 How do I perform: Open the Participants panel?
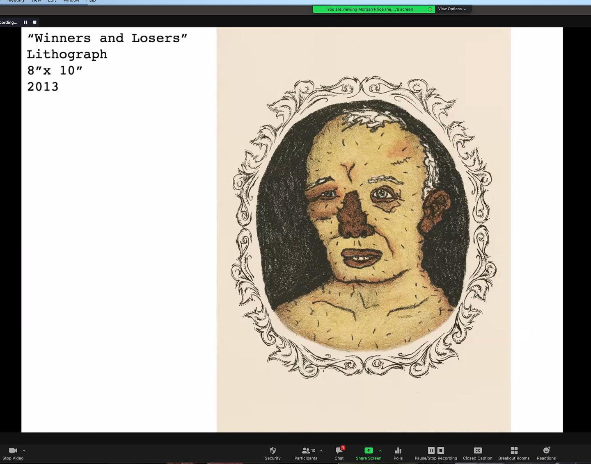[x=306, y=453]
